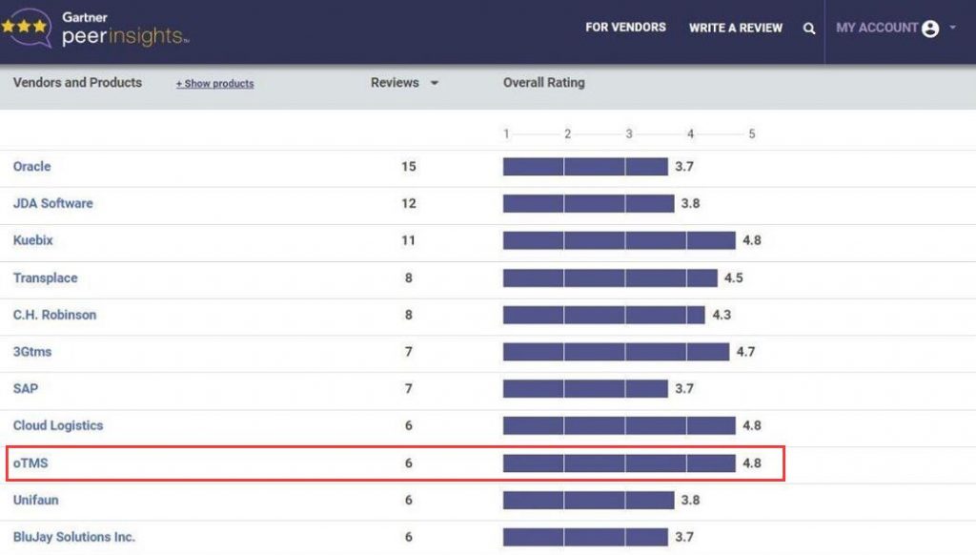The height and width of the screenshot is (555, 976).
Task: Expand the list with Show products
Action: (214, 84)
